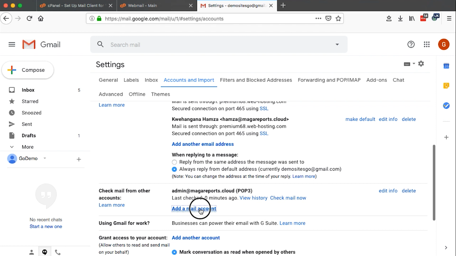
Task: Click edit info for hamza@magareports.cloud
Action: click(388, 119)
